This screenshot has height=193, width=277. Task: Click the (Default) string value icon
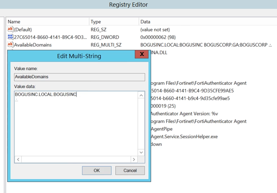[10, 29]
